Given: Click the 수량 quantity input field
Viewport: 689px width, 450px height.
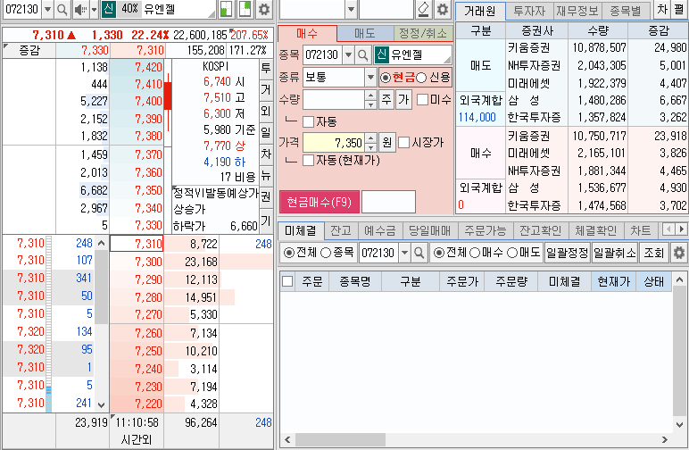Looking at the screenshot, I should click(x=334, y=100).
